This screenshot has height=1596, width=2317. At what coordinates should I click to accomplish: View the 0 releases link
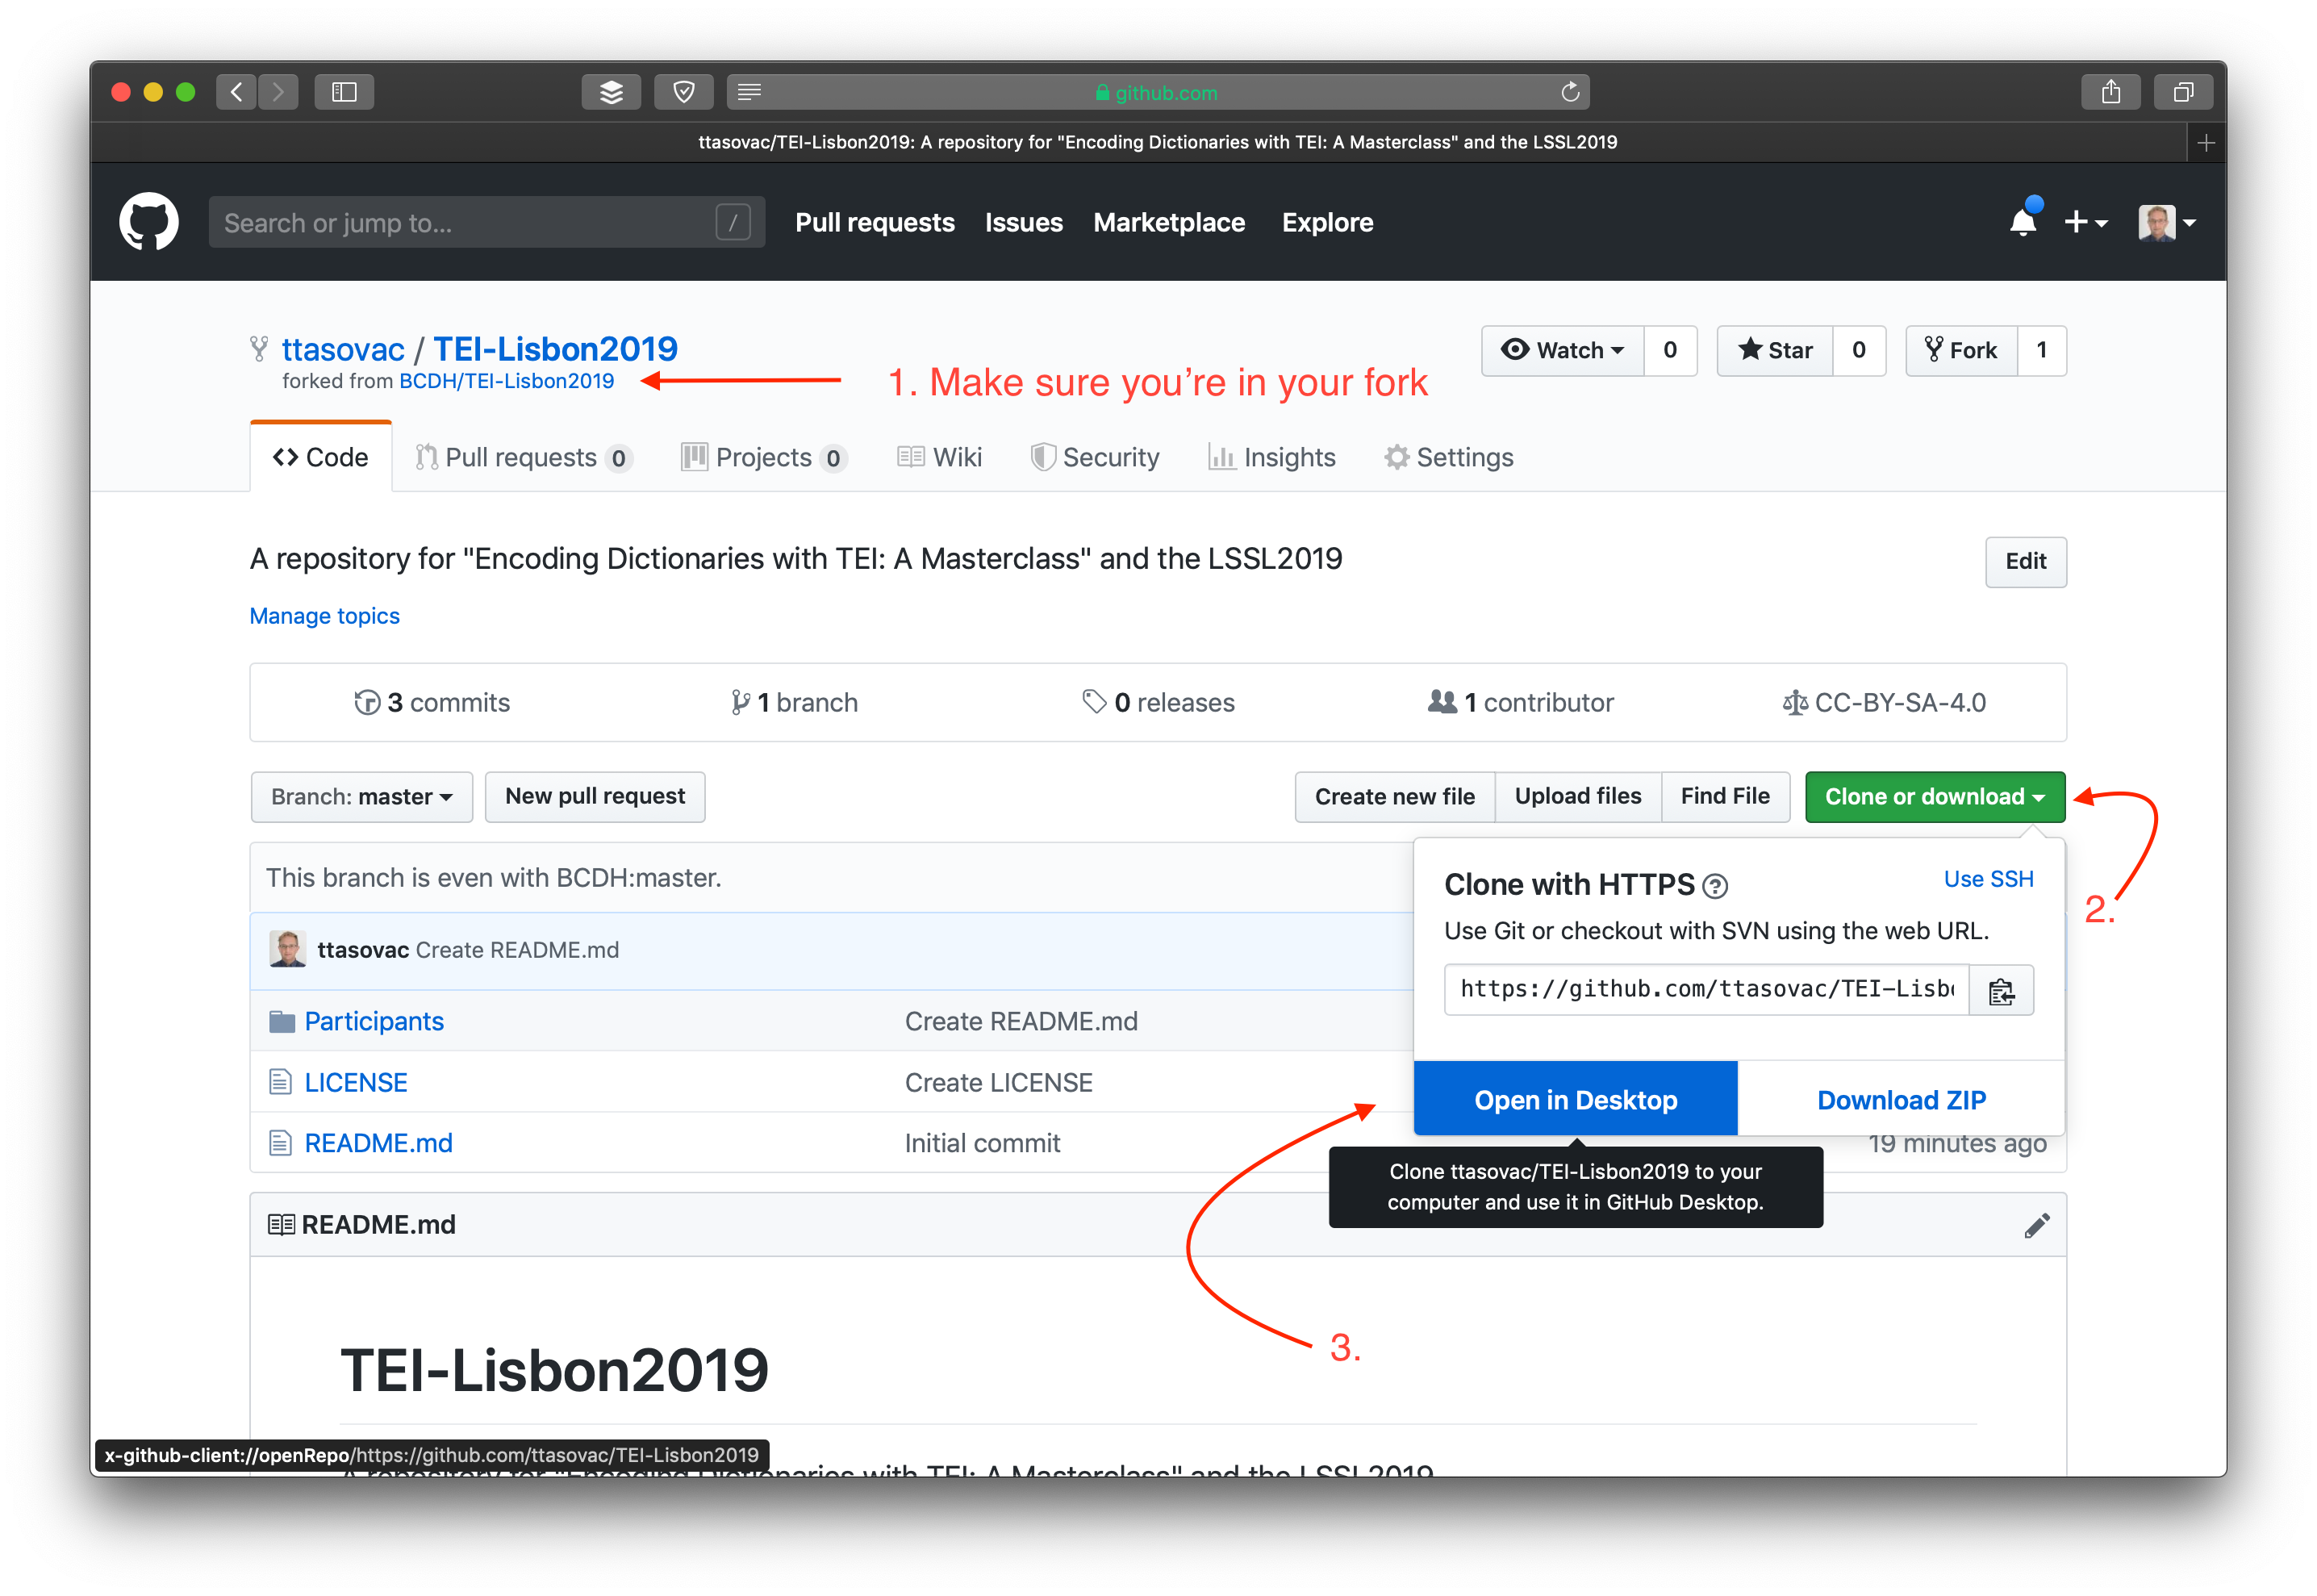[x=1158, y=704]
